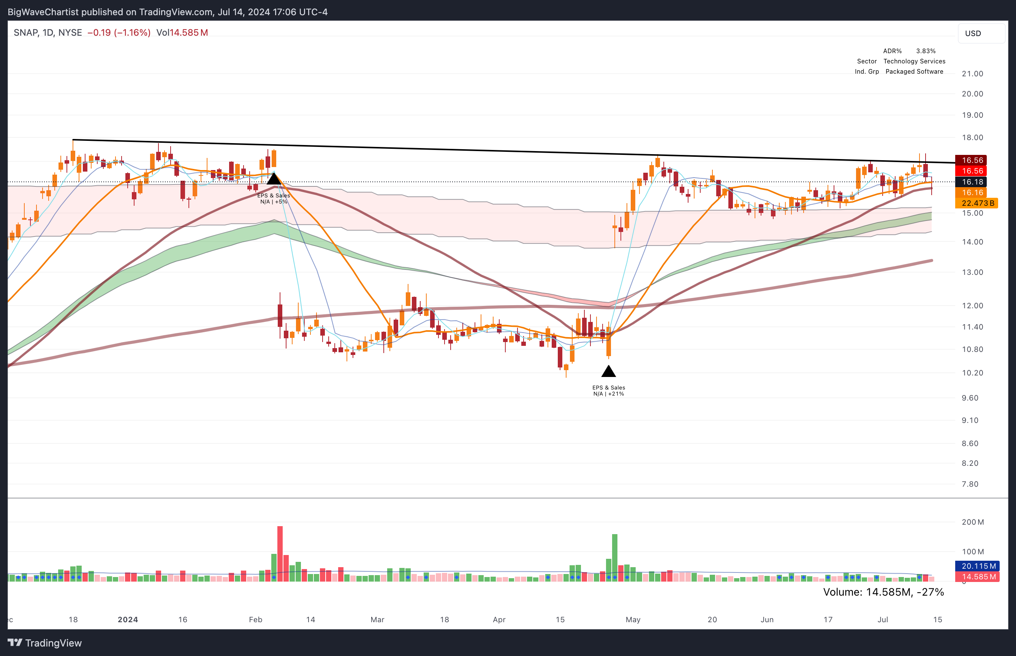Click the BigWaveChartist author name
Screen dimensions: 1016x656
point(43,12)
